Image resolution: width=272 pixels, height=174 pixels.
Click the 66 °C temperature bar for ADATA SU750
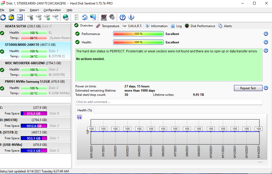click(x=34, y=38)
